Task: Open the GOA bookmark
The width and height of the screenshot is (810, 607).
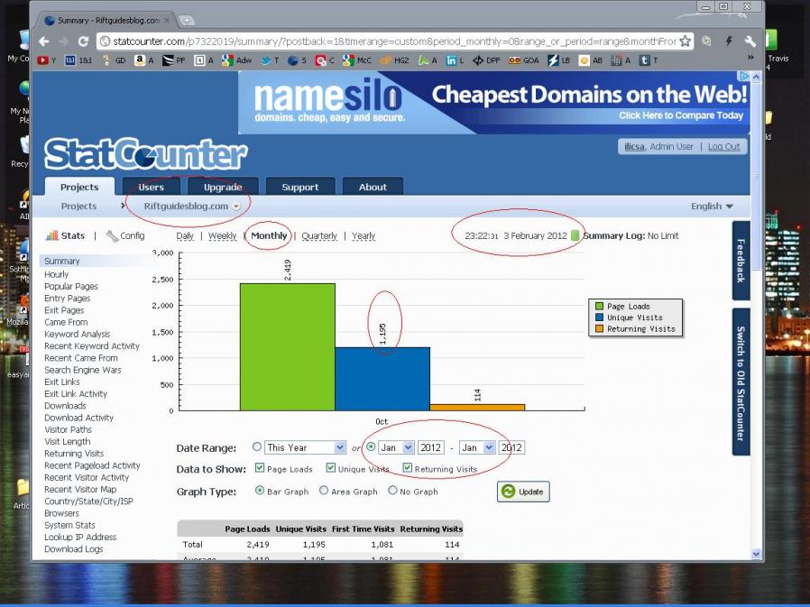Action: [x=524, y=60]
